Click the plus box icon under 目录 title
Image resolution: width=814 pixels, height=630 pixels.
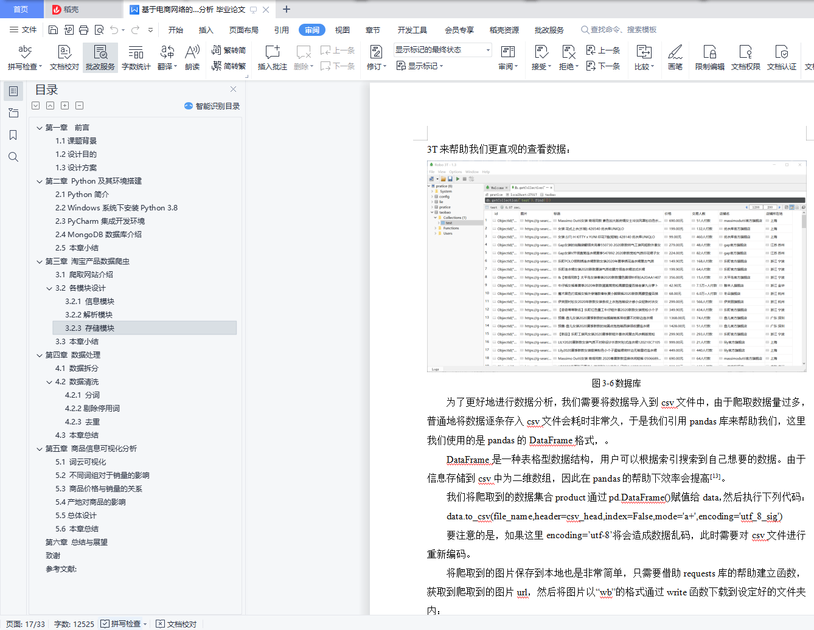[65, 106]
